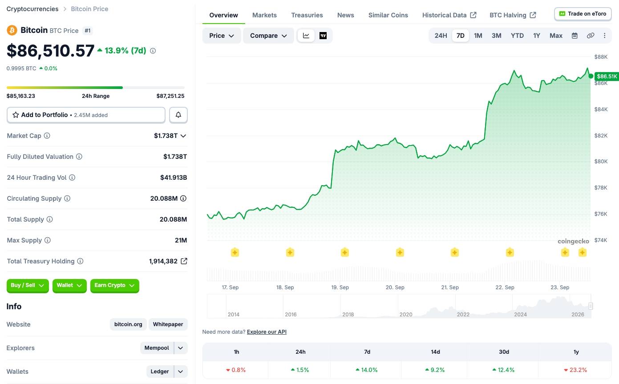Select the 7D time range
This screenshot has height=384, width=619.
click(x=461, y=36)
